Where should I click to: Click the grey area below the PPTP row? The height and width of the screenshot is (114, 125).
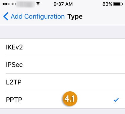[62, 111]
